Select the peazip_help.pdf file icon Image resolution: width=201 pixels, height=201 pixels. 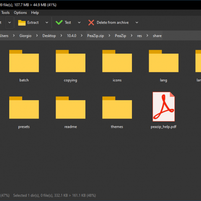164,107
